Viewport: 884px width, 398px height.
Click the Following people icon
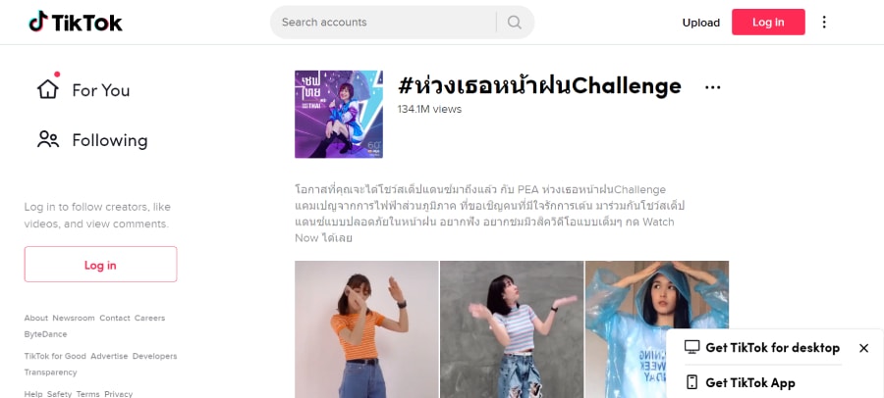tap(48, 139)
